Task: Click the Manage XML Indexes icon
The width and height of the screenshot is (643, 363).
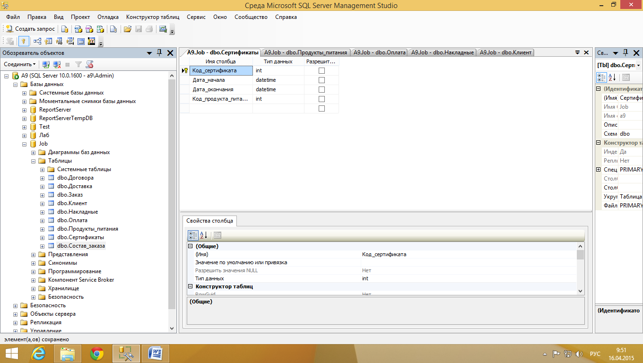Action: pos(70,41)
